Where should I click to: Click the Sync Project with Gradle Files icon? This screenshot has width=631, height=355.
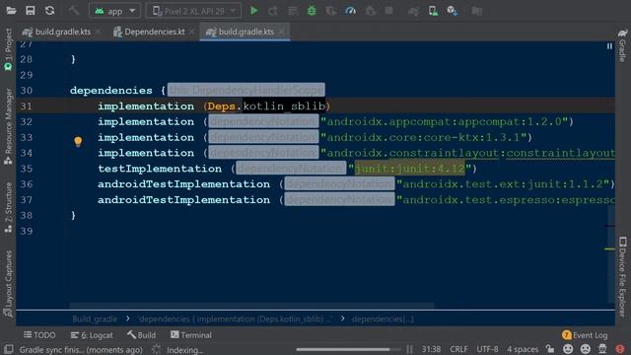413,11
